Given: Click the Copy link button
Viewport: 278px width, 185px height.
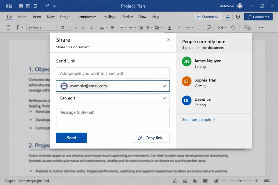Looking at the screenshot, I should click(x=151, y=138).
